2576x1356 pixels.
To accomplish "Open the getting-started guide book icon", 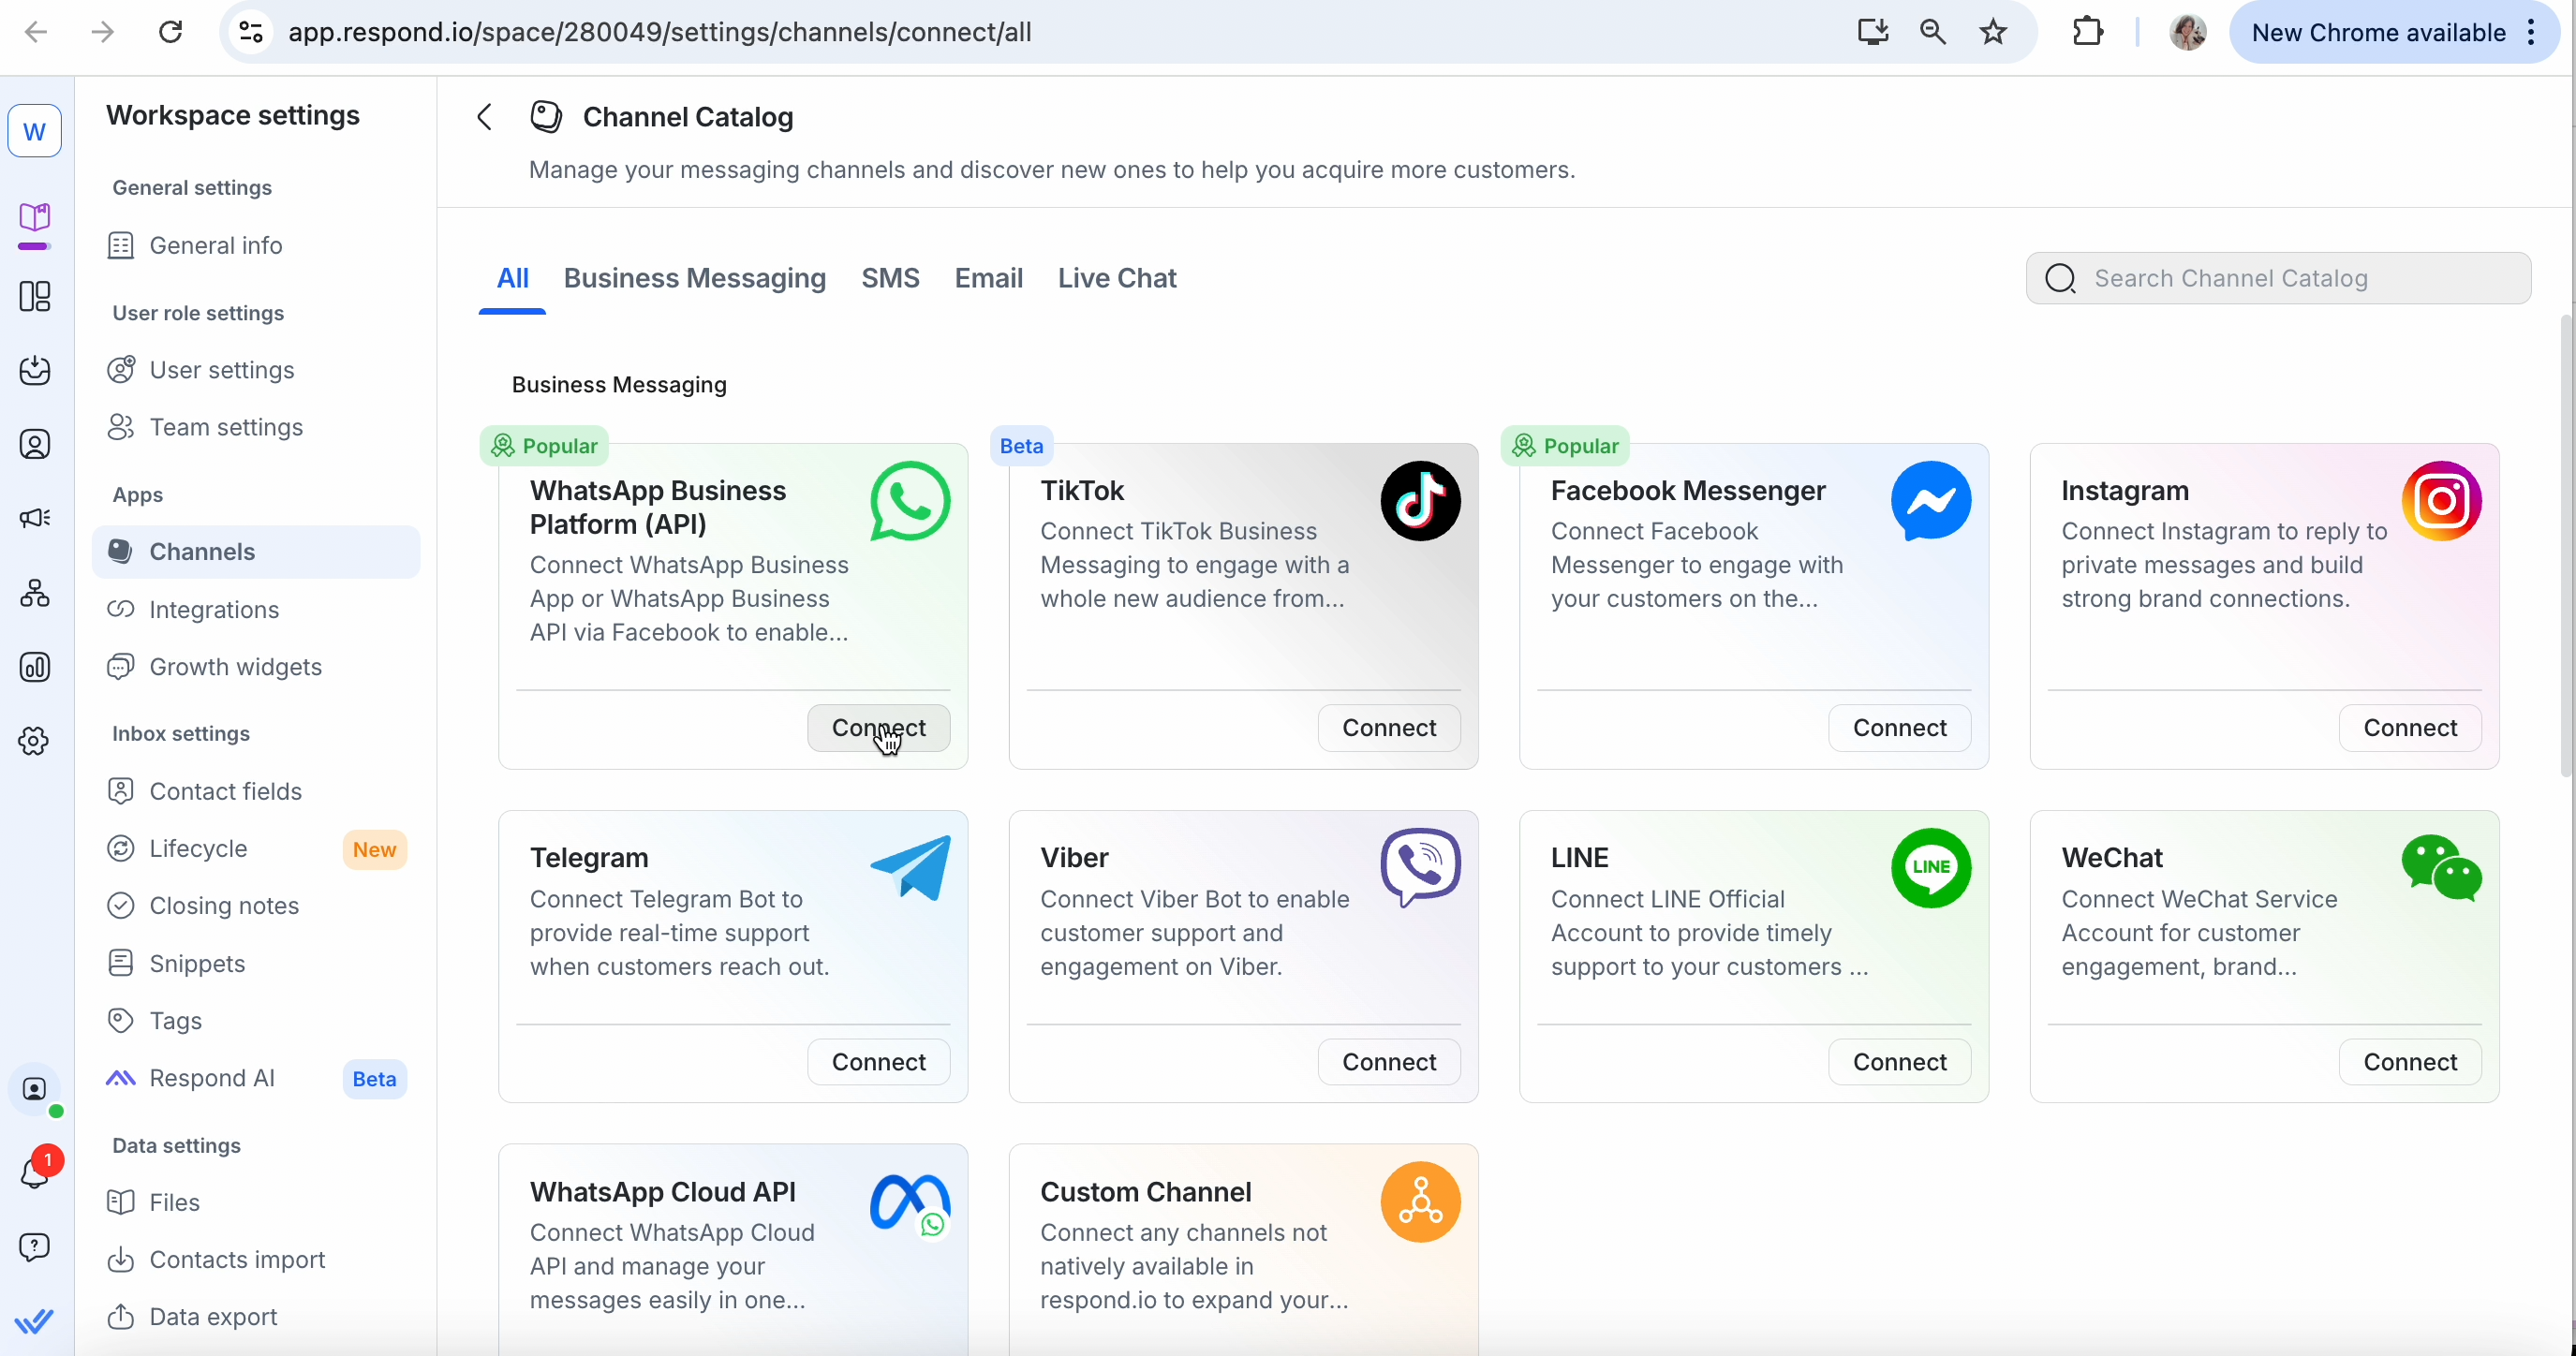I will click(x=36, y=220).
